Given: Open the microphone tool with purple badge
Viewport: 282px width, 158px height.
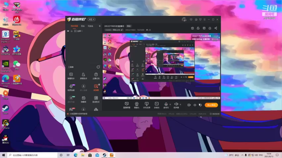Looking at the screenshot, I should pyautogui.click(x=71, y=87).
